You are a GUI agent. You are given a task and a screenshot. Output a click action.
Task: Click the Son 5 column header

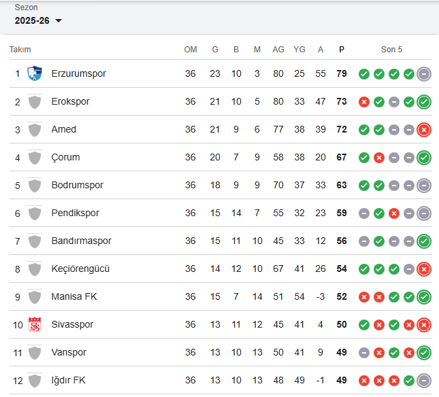pyautogui.click(x=391, y=50)
